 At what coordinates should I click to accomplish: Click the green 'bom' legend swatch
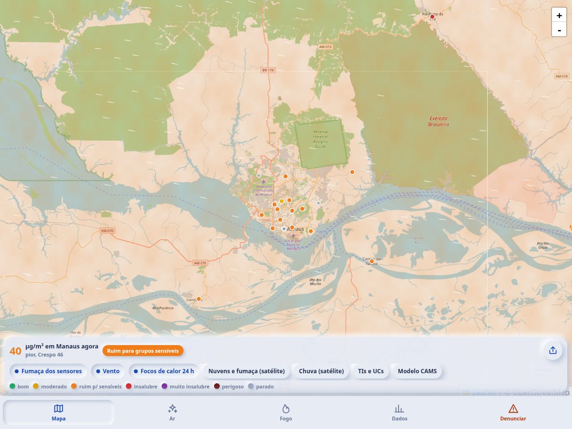point(12,386)
